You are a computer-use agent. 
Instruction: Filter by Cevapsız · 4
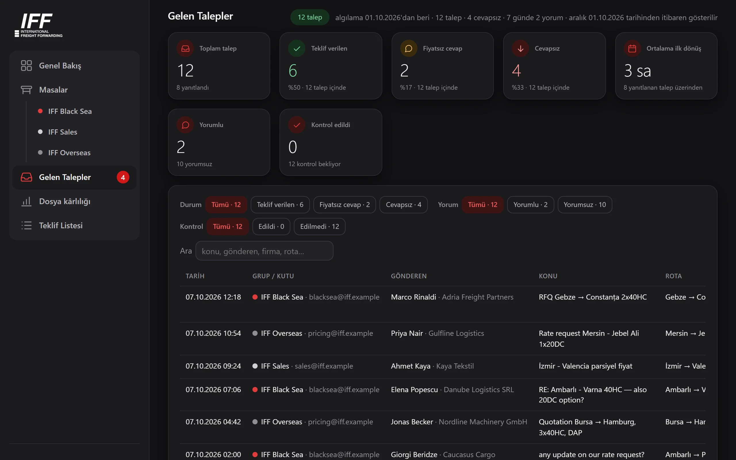click(404, 205)
